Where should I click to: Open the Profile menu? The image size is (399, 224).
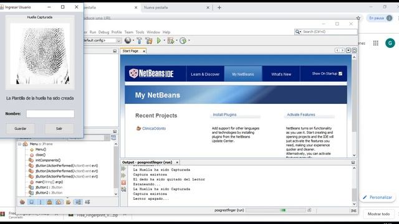[x=117, y=32]
